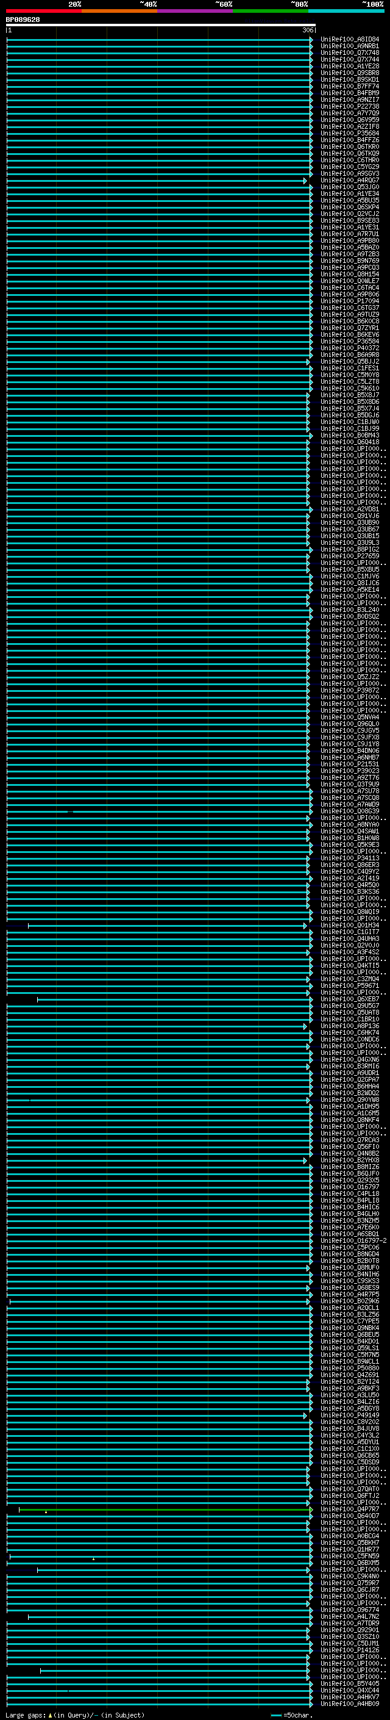This screenshot has width=390, height=1720.
Task: Select hit label UniRef100_Q5BJJ2
Action: (349, 362)
